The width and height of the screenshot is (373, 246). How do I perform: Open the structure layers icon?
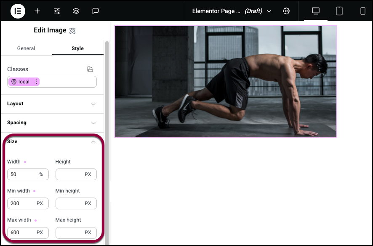76,11
